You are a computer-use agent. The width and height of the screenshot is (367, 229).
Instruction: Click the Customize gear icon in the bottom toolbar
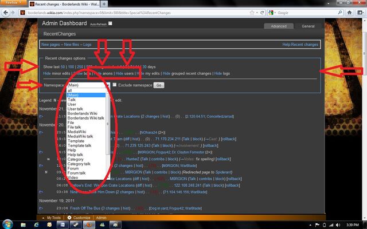[69, 218]
